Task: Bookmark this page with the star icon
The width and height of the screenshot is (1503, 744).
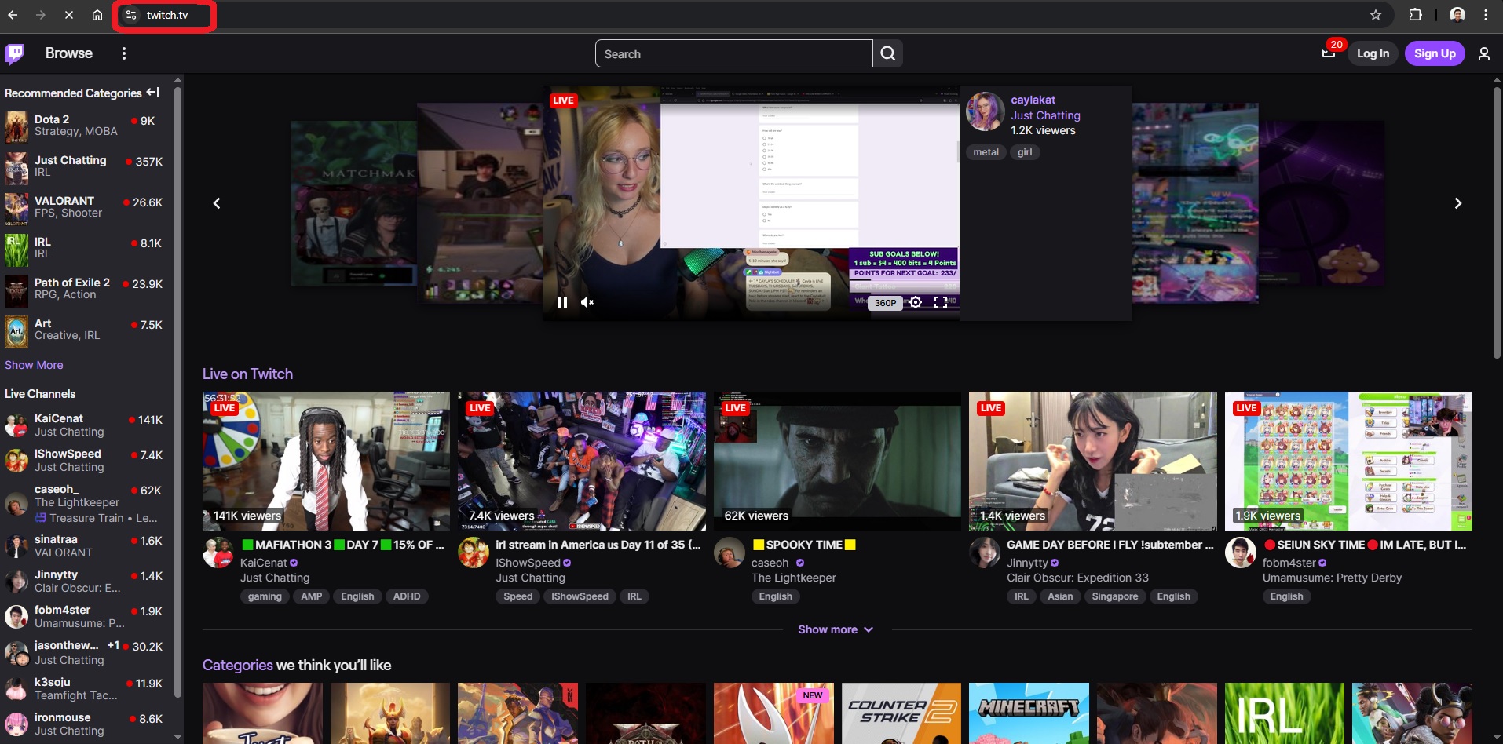Action: 1376,15
